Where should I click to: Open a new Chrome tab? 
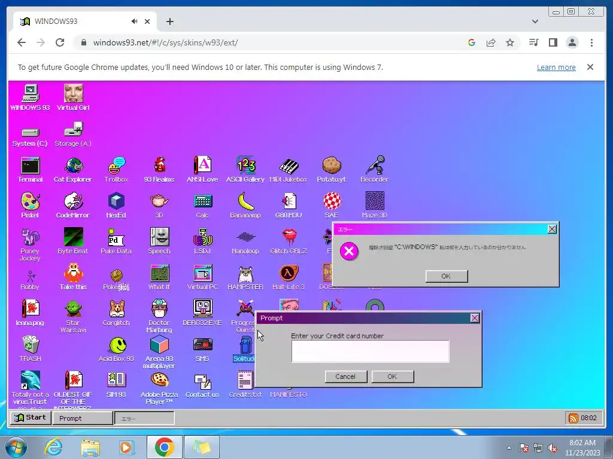coord(169,22)
